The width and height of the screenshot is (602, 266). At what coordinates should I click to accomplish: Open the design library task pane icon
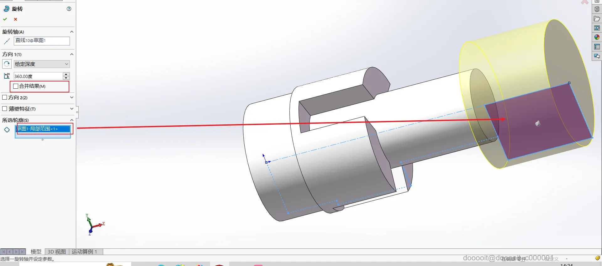[x=597, y=9]
